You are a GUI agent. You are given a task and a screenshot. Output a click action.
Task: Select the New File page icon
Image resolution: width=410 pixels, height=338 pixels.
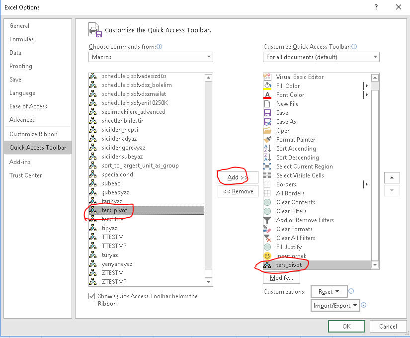(267, 104)
